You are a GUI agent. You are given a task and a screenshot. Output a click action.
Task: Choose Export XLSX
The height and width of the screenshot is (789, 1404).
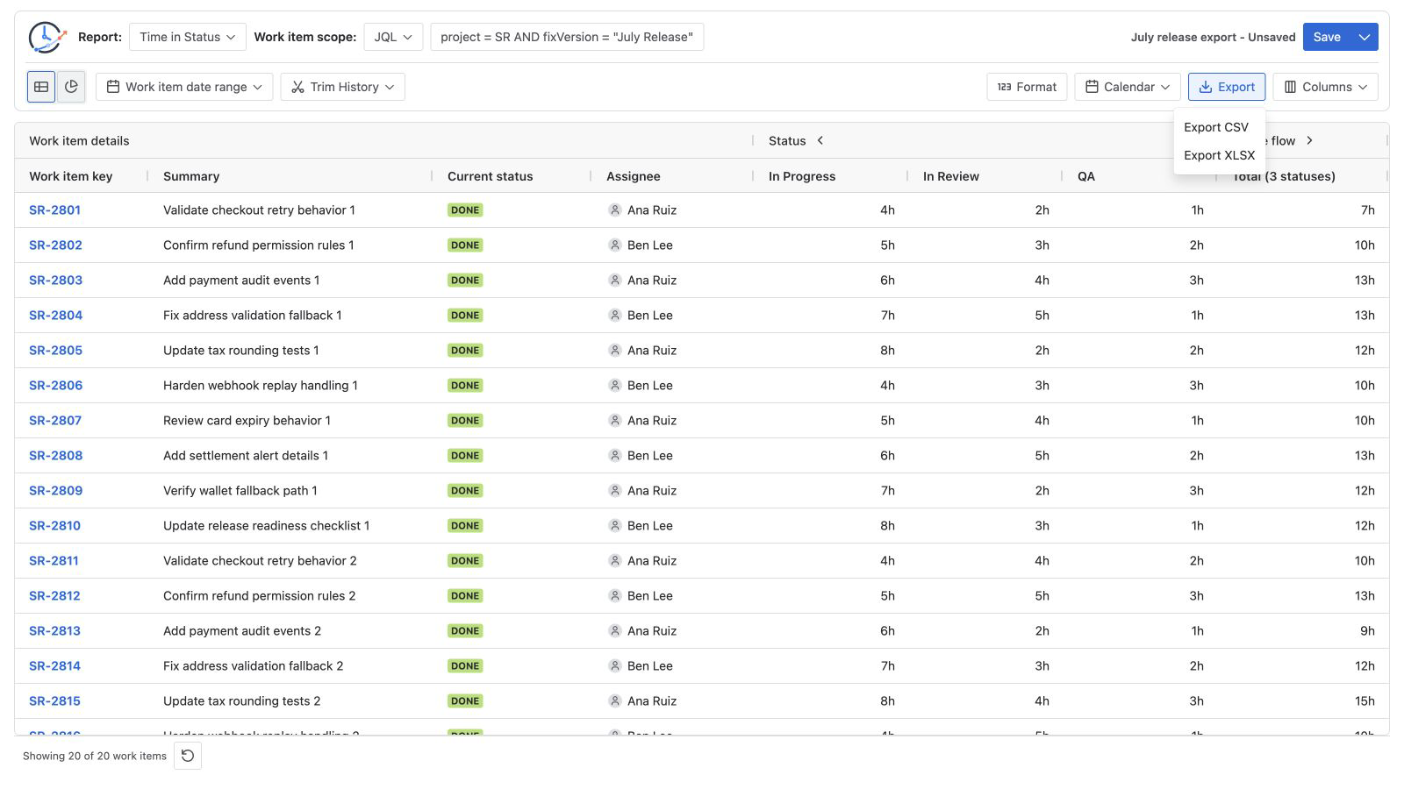point(1219,155)
